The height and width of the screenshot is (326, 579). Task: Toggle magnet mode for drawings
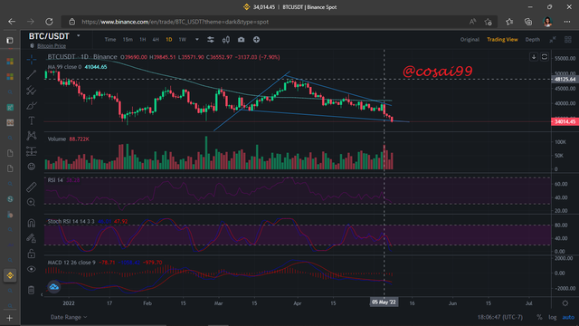(x=32, y=223)
